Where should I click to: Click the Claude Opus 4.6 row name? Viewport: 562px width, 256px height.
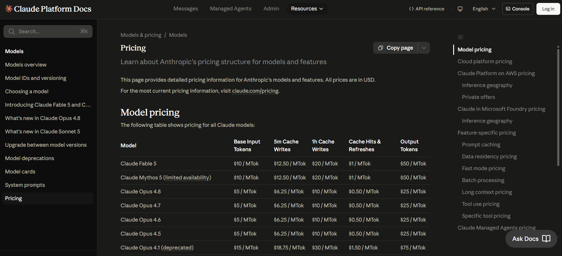[x=141, y=220]
